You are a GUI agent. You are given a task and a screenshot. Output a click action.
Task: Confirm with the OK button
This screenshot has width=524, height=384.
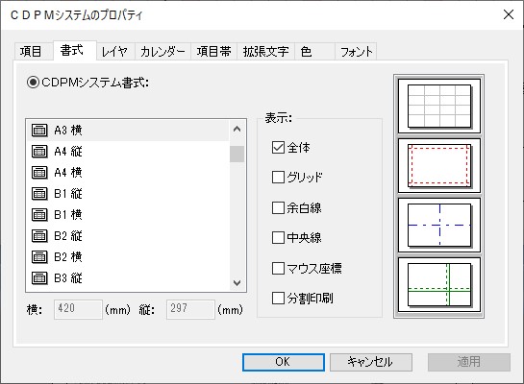(284, 362)
